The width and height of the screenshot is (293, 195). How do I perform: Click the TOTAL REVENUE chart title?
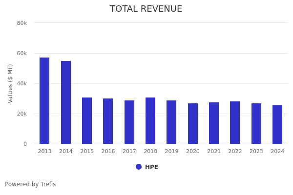146,9
